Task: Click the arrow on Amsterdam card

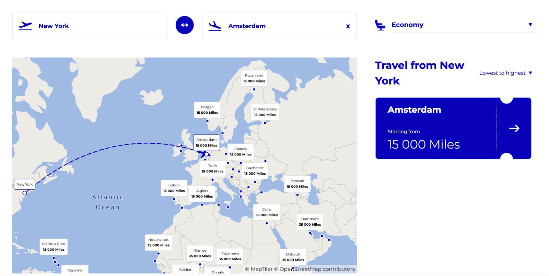Action: coord(514,128)
